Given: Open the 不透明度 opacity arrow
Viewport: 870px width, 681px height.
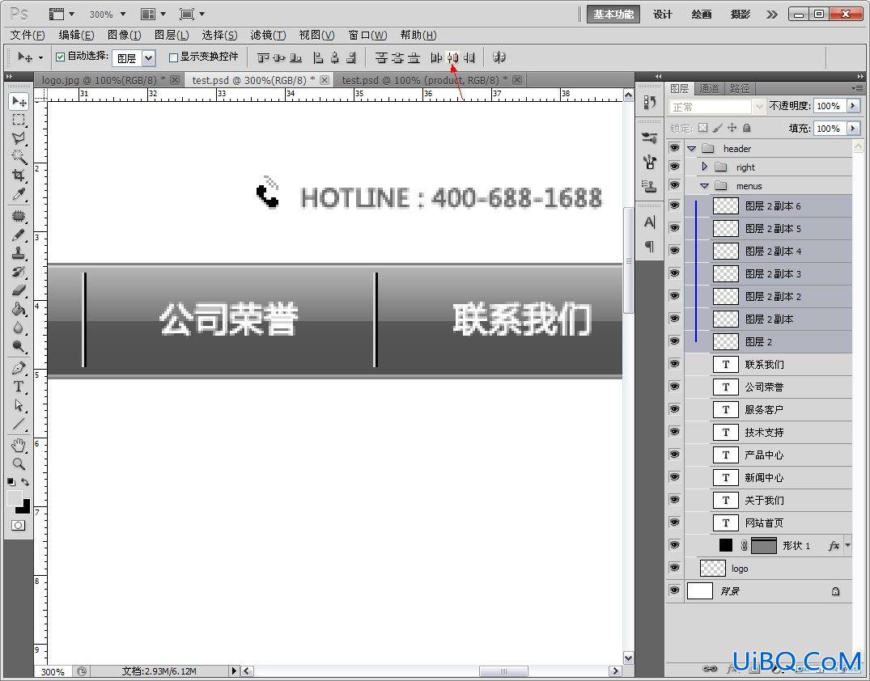Looking at the screenshot, I should point(853,106).
